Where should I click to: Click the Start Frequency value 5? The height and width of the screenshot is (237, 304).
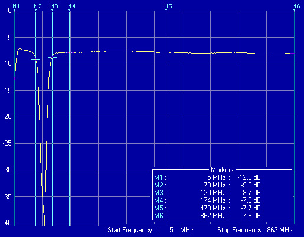(x=171, y=230)
